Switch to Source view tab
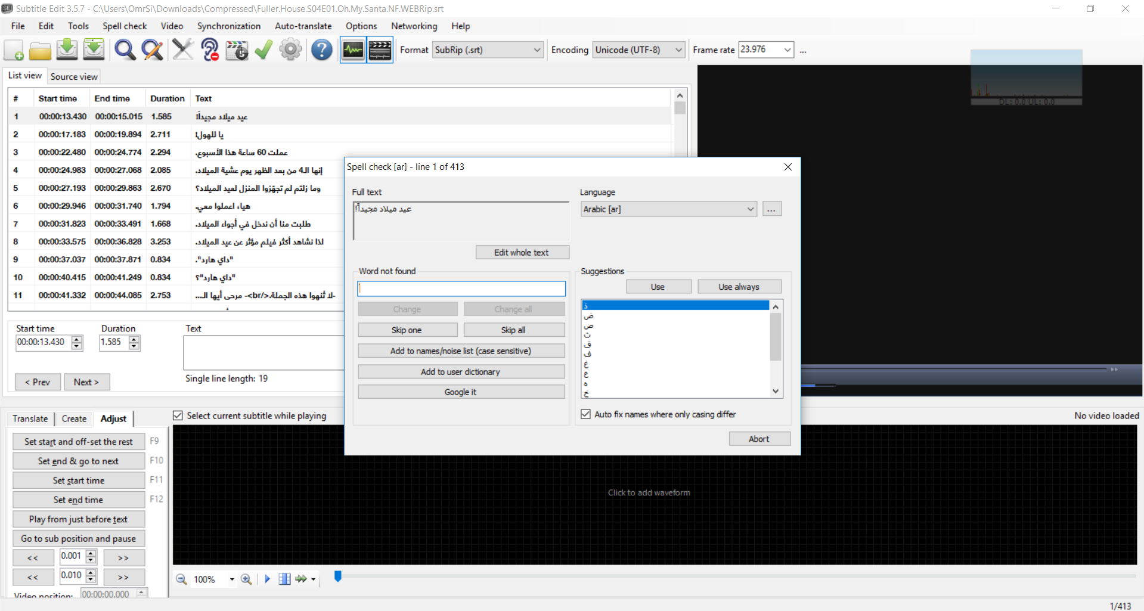The image size is (1144, 611). click(74, 76)
